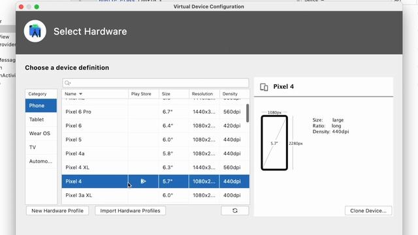Viewport: 418px width, 235px height.
Task: Close the Virtual Device Configuration window
Action: tap(22, 7)
